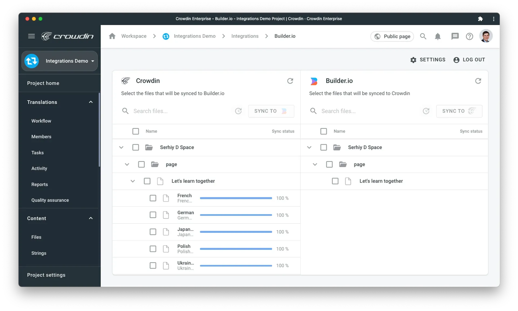Click the SYNC TO Crowdin button
The image size is (518, 311).
pyautogui.click(x=459, y=111)
